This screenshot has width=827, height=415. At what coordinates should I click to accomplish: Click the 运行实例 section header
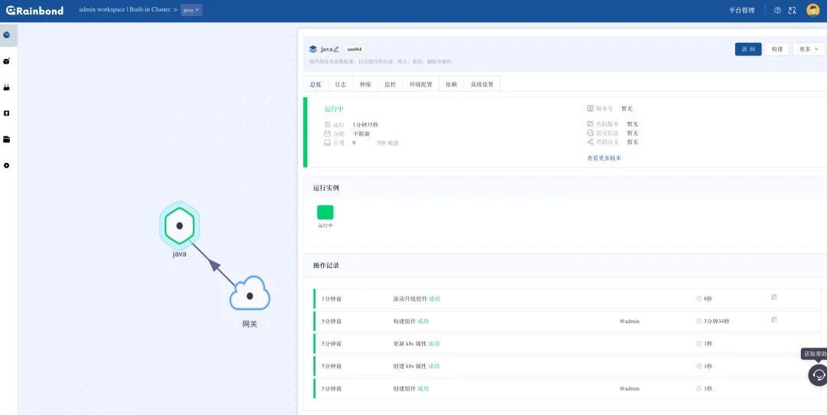[x=326, y=188]
